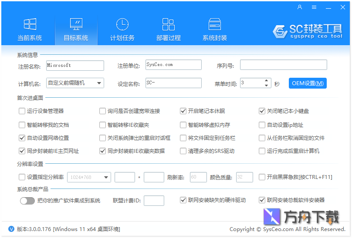
Task: Click the 设定名称 SC- field
Action: coord(173,83)
